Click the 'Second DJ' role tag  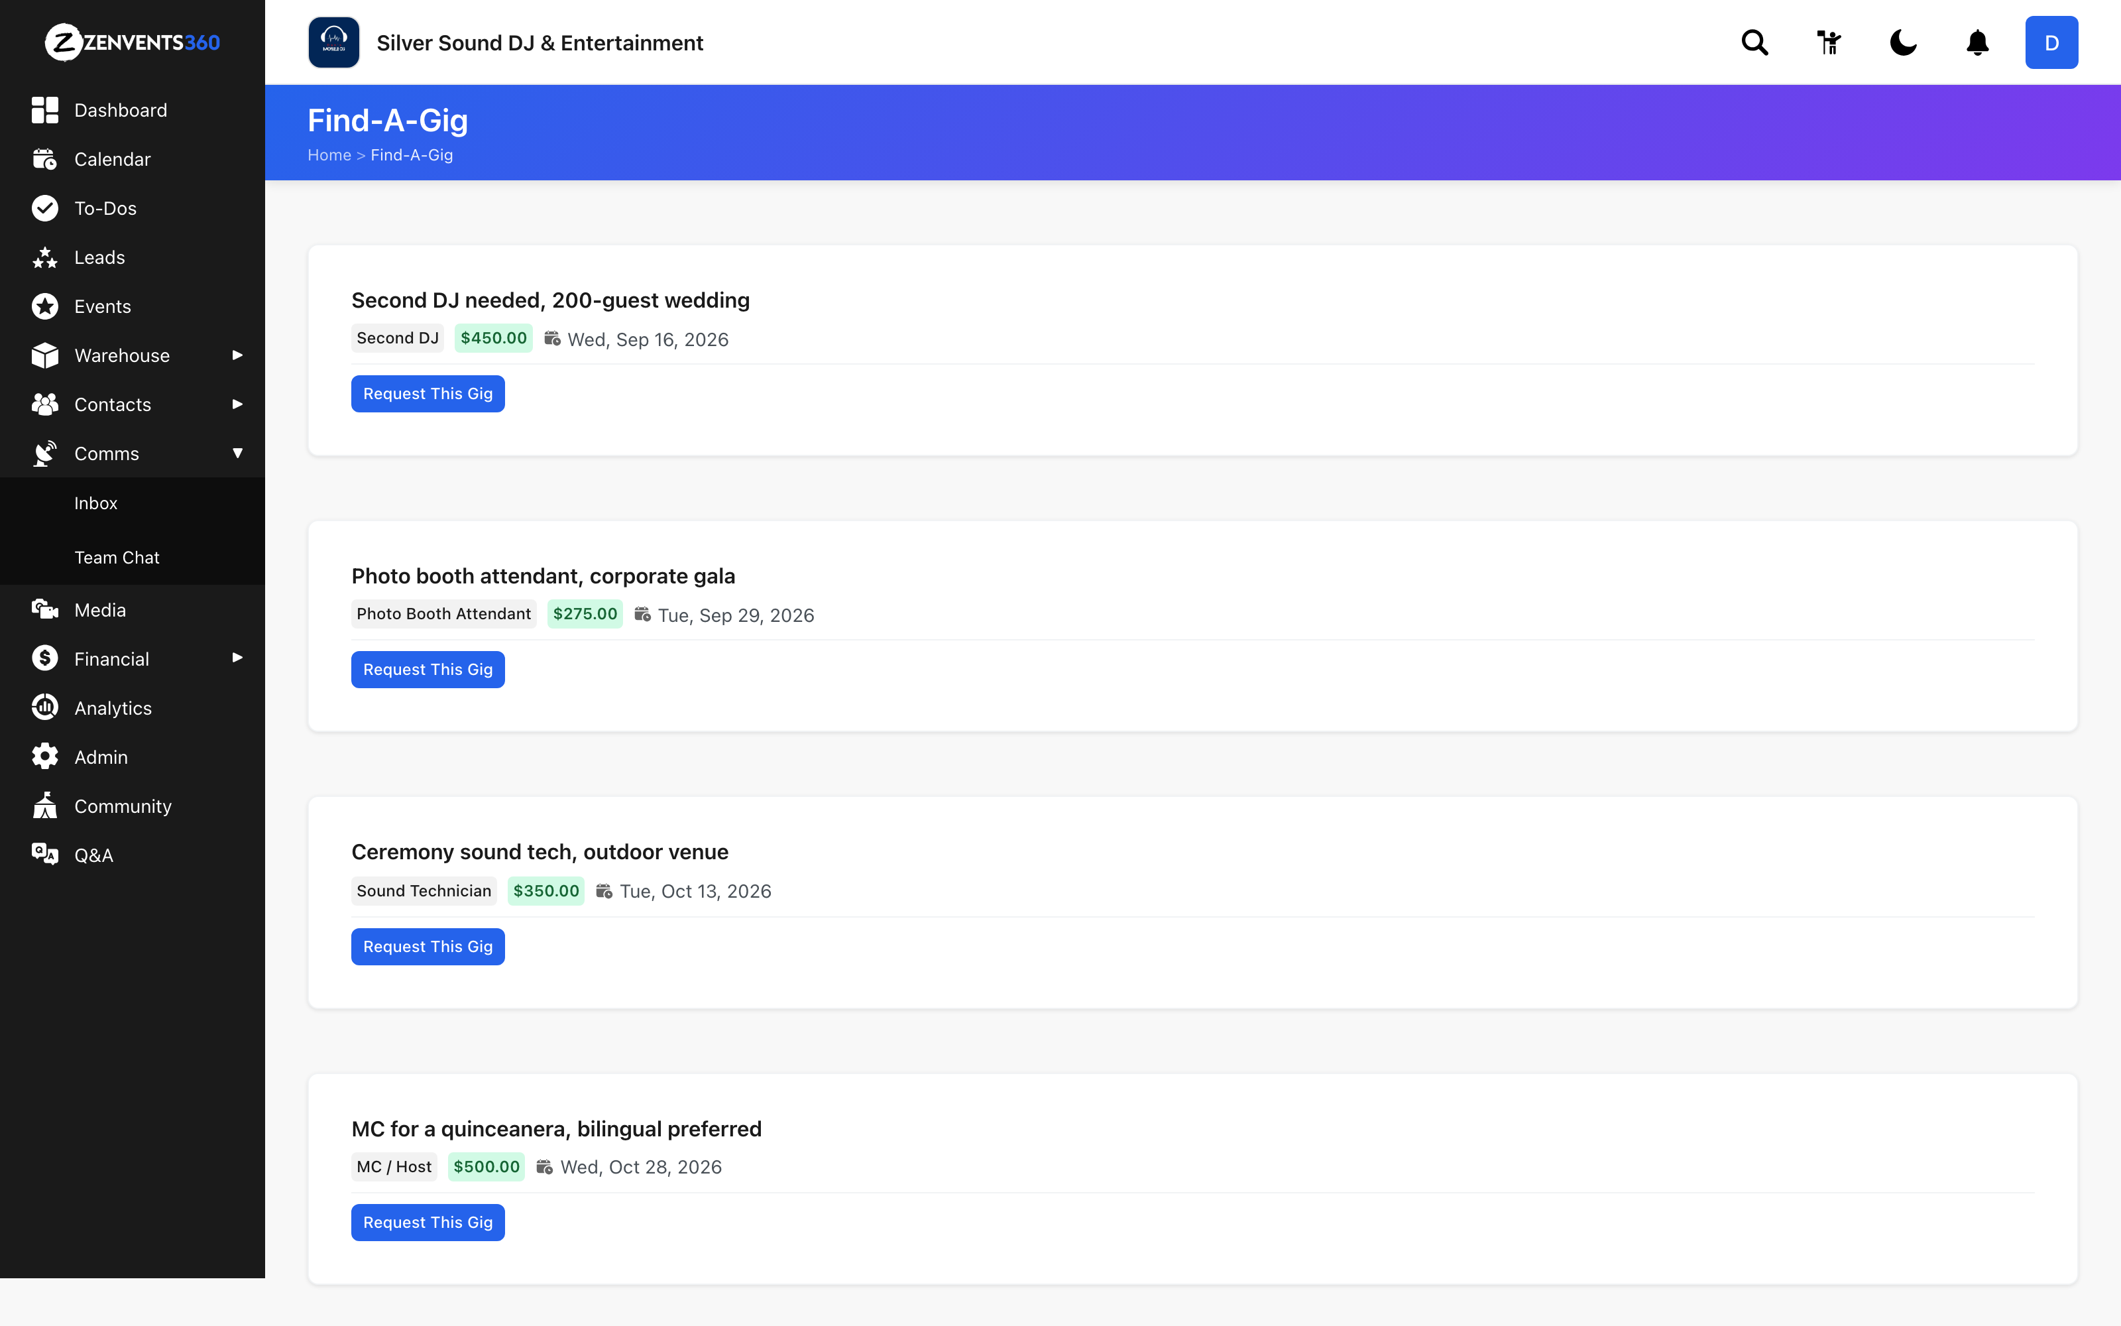click(398, 339)
